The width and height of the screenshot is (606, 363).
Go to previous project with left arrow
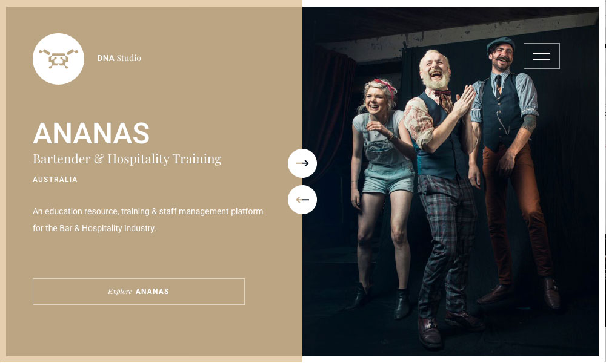(302, 200)
